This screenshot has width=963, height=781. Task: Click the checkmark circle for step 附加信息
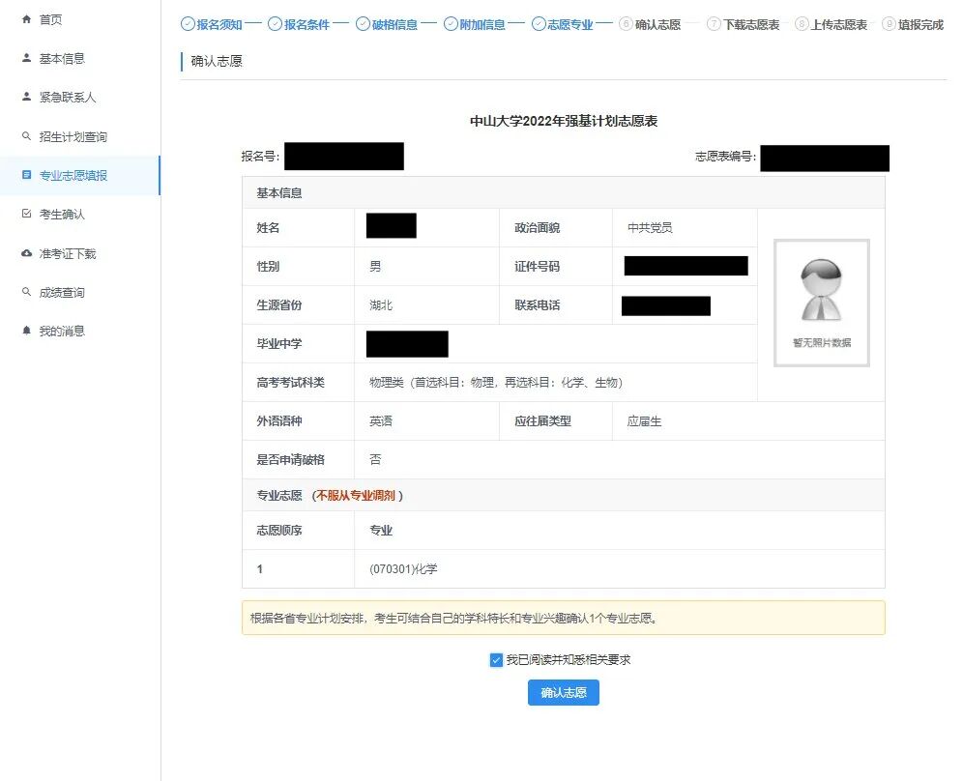pos(451,24)
